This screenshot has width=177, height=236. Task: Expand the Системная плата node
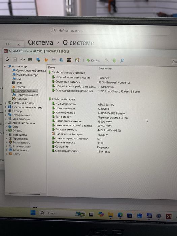point(6,103)
